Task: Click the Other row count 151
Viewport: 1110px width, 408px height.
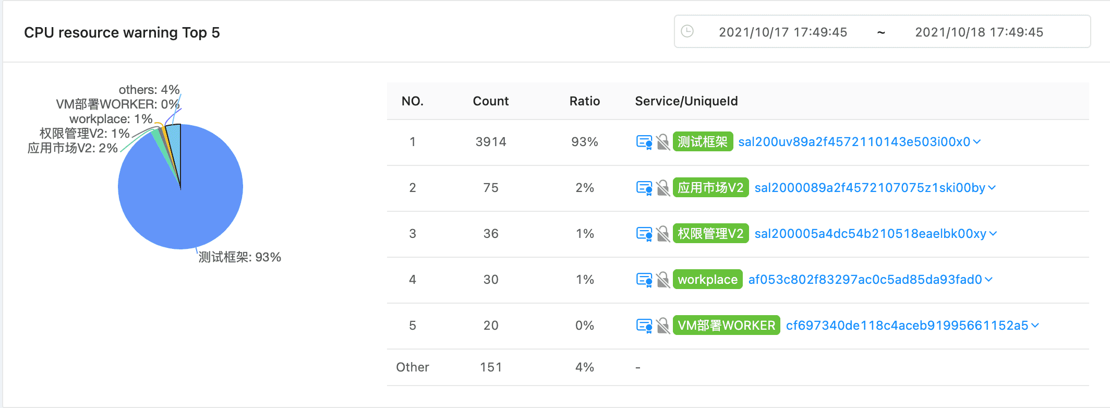Action: click(491, 367)
